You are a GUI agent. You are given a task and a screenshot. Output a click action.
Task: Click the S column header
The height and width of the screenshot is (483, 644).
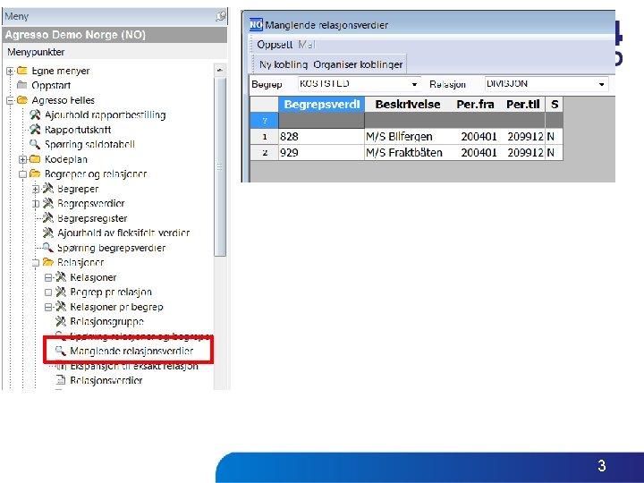point(554,105)
